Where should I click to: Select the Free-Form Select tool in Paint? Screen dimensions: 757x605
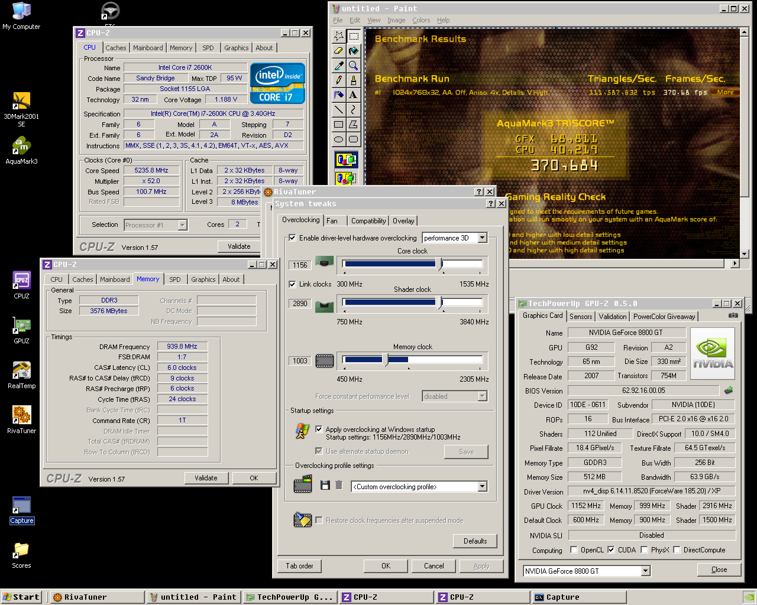pyautogui.click(x=338, y=36)
